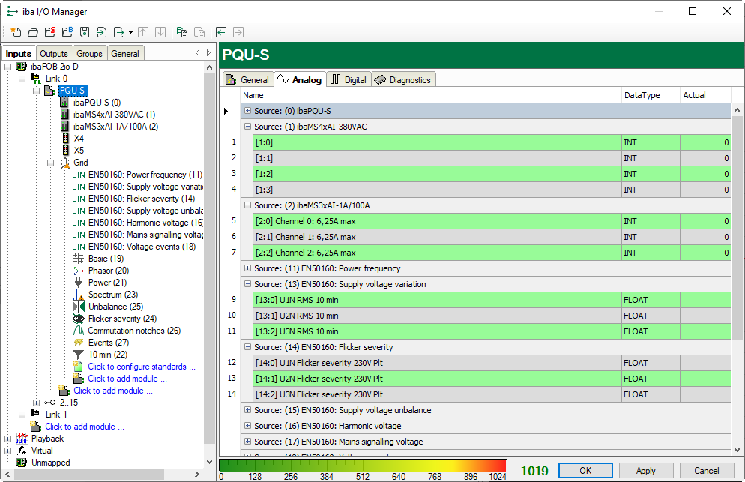
Task: Click the Copy icon in the toolbar
Action: coord(182,32)
